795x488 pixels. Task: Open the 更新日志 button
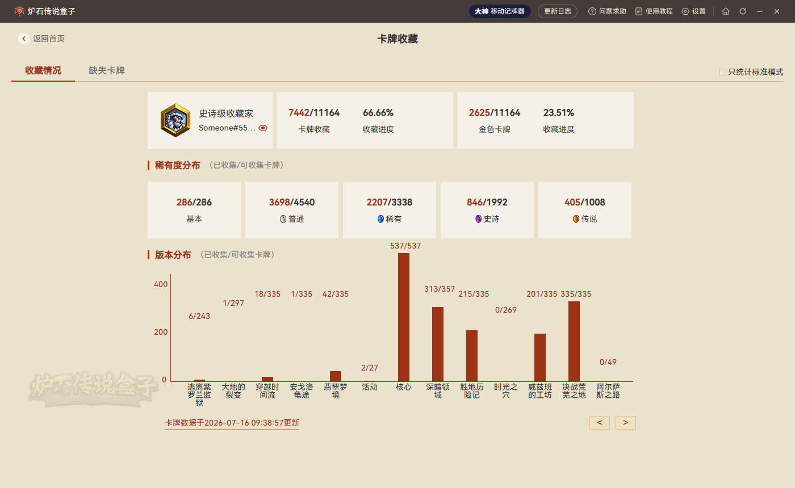[x=558, y=11]
